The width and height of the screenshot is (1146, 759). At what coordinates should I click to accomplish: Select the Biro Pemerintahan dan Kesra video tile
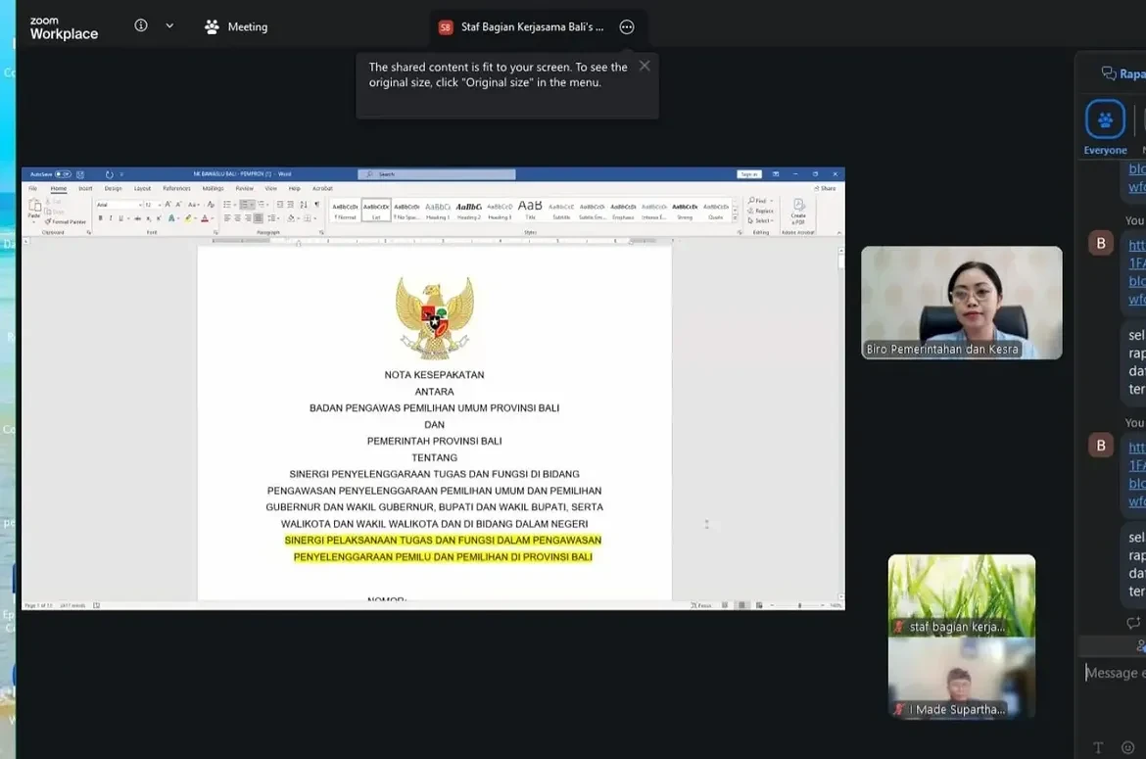click(x=961, y=303)
